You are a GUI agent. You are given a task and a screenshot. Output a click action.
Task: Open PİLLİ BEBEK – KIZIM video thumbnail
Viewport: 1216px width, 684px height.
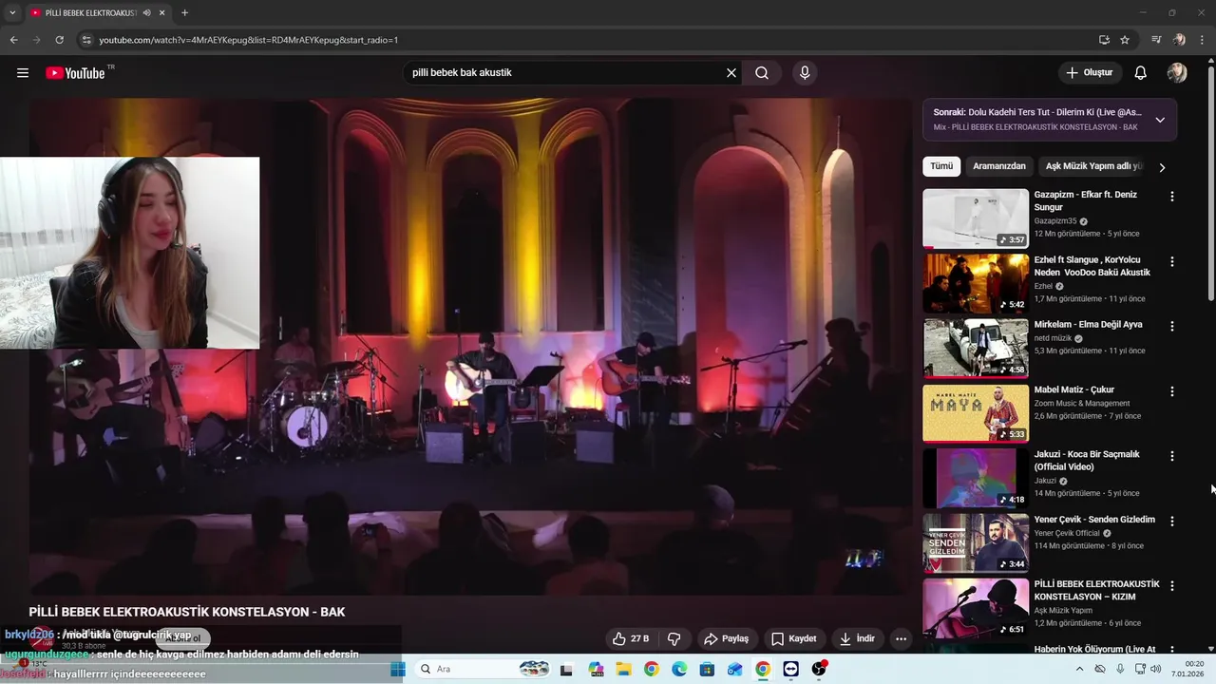click(976, 608)
